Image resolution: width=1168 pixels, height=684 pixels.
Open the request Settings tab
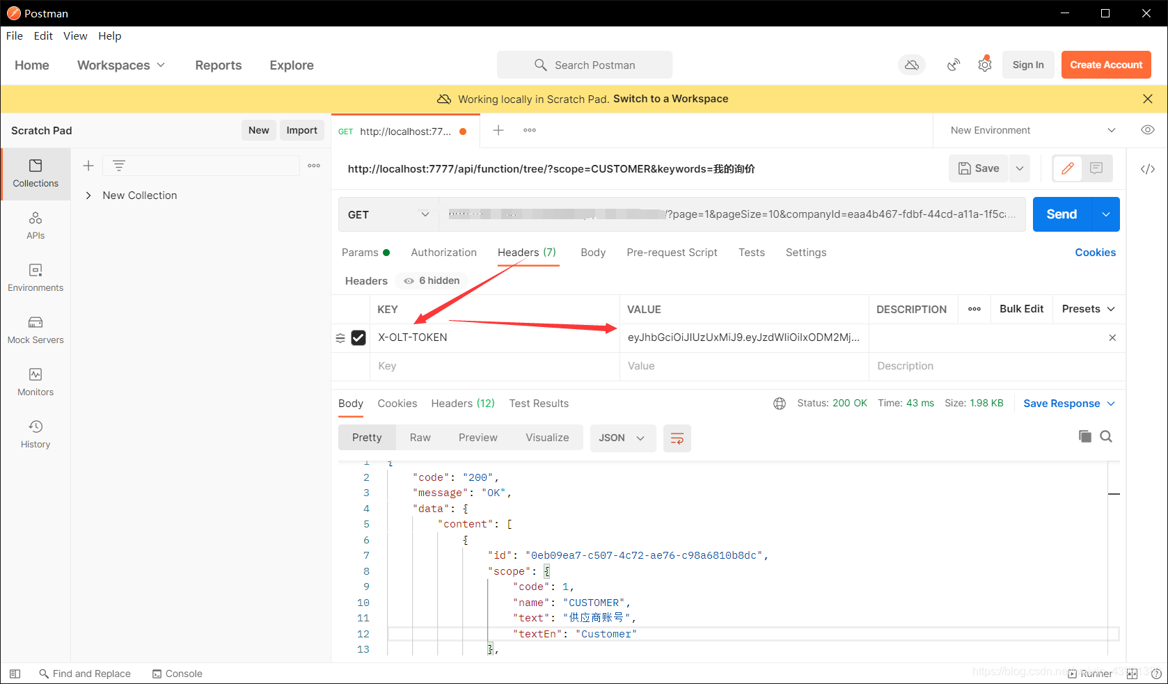(x=806, y=253)
